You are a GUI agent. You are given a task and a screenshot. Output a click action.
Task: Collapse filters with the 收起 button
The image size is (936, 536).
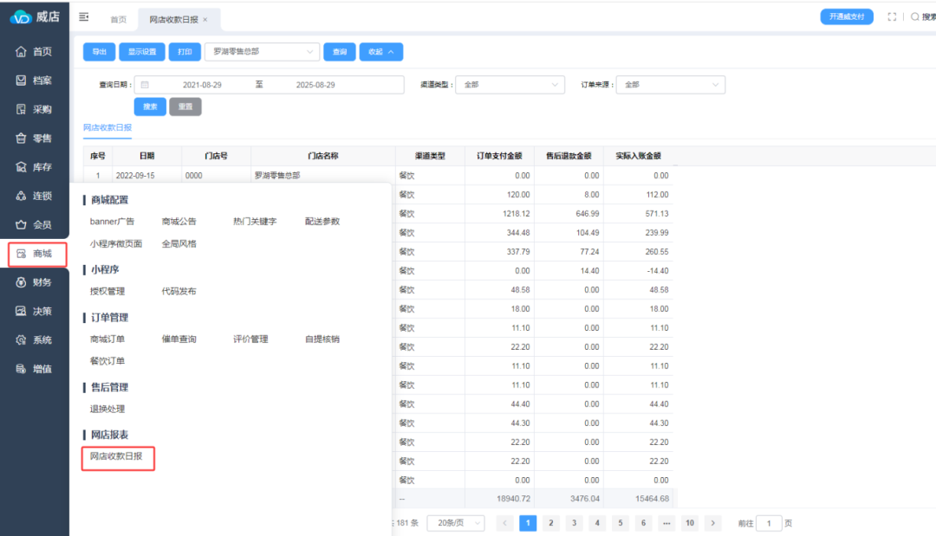pyautogui.click(x=380, y=52)
